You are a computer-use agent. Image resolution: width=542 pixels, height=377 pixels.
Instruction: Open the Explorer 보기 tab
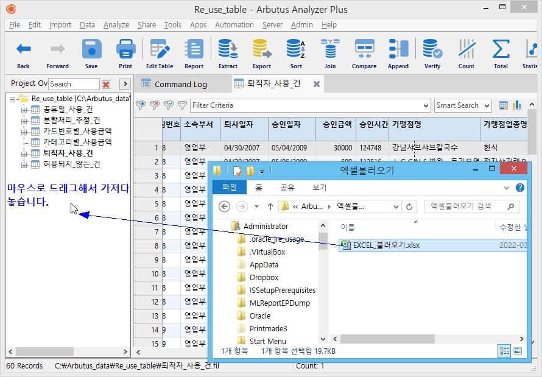[319, 188]
